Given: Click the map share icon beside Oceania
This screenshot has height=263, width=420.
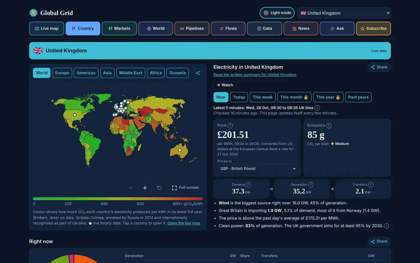Looking at the screenshot, I should tap(198, 73).
